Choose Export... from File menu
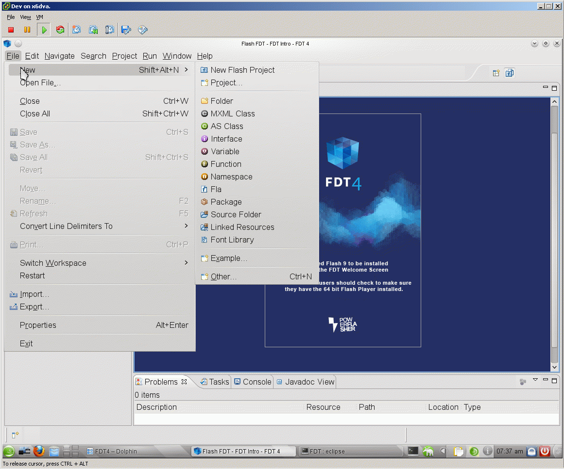 pos(100,307)
